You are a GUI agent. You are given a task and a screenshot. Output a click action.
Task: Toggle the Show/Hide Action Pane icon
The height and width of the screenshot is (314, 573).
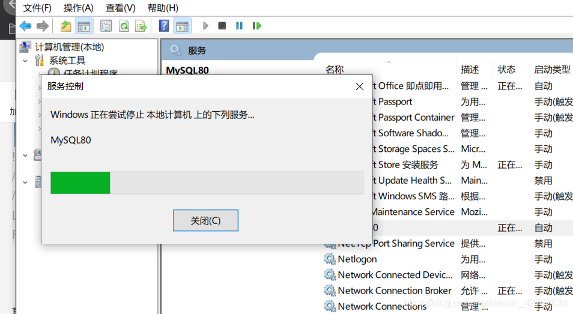tap(182, 26)
